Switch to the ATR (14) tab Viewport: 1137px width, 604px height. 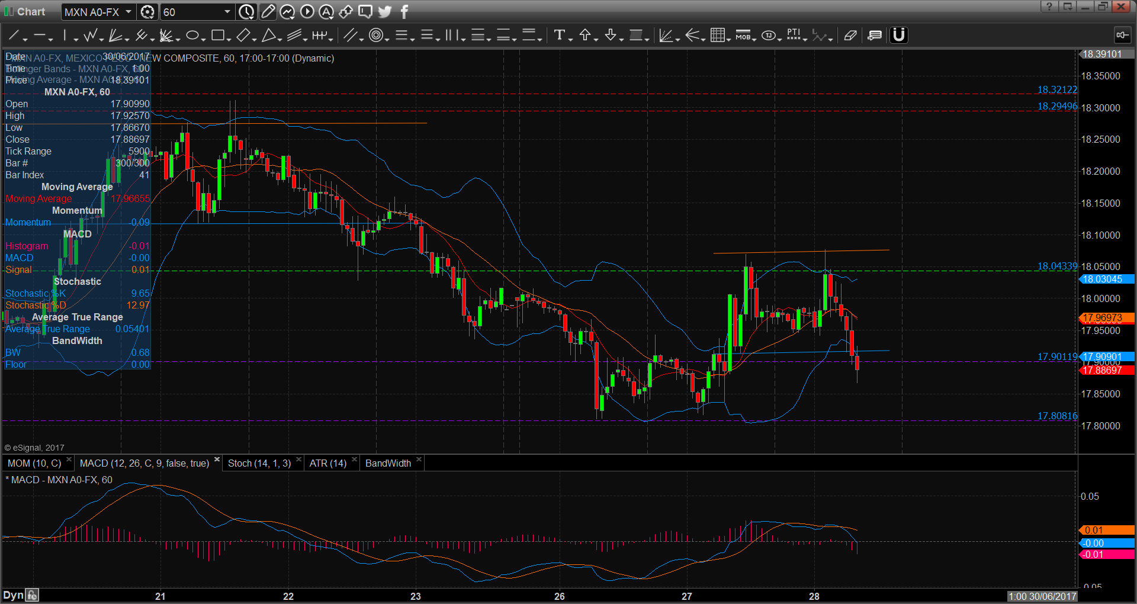pos(328,463)
